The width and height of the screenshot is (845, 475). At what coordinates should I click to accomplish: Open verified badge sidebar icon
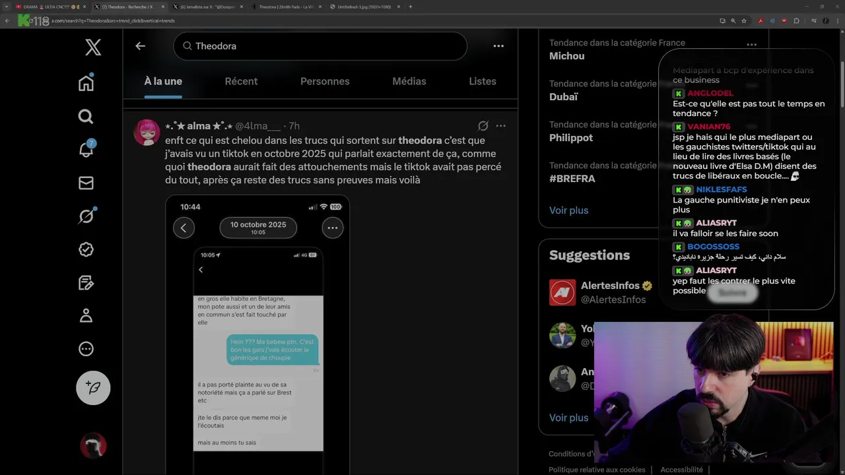pyautogui.click(x=86, y=249)
